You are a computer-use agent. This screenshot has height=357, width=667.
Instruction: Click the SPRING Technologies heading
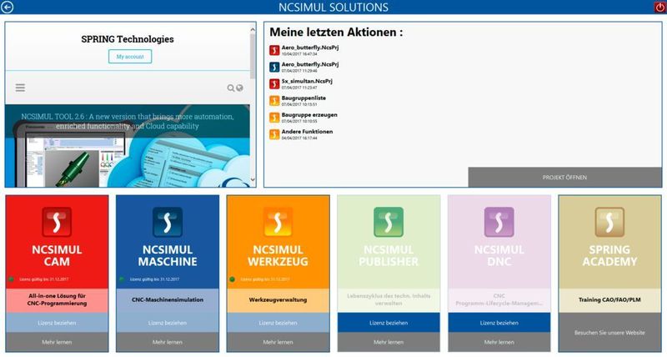[128, 39]
